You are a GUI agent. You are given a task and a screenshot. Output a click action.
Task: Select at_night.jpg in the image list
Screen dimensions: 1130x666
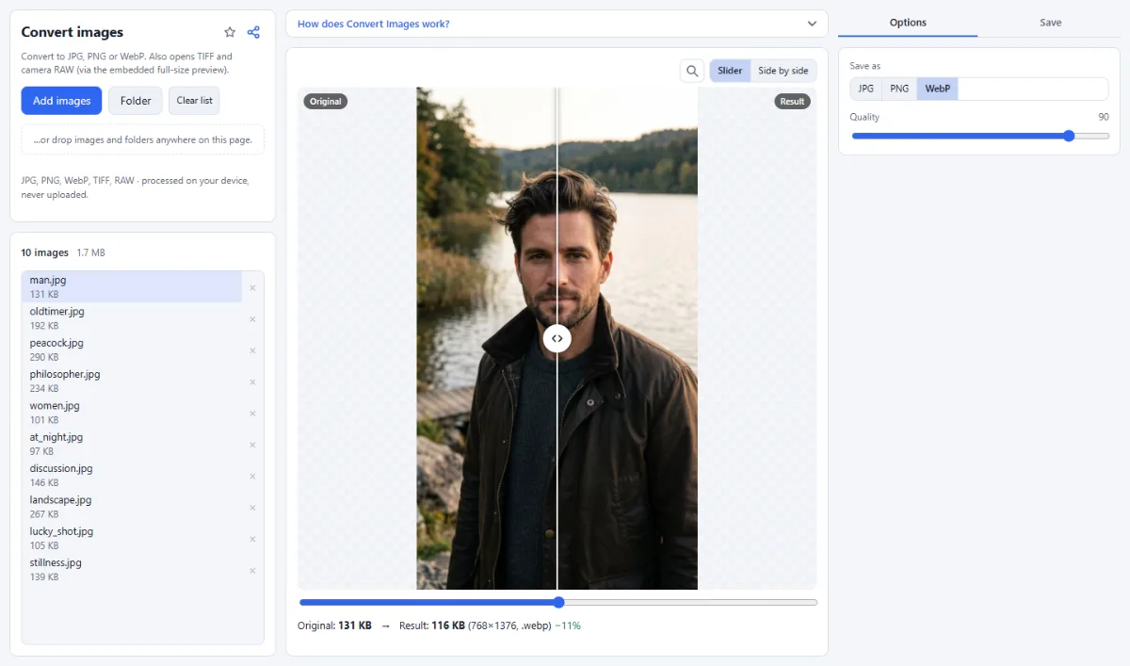point(132,445)
